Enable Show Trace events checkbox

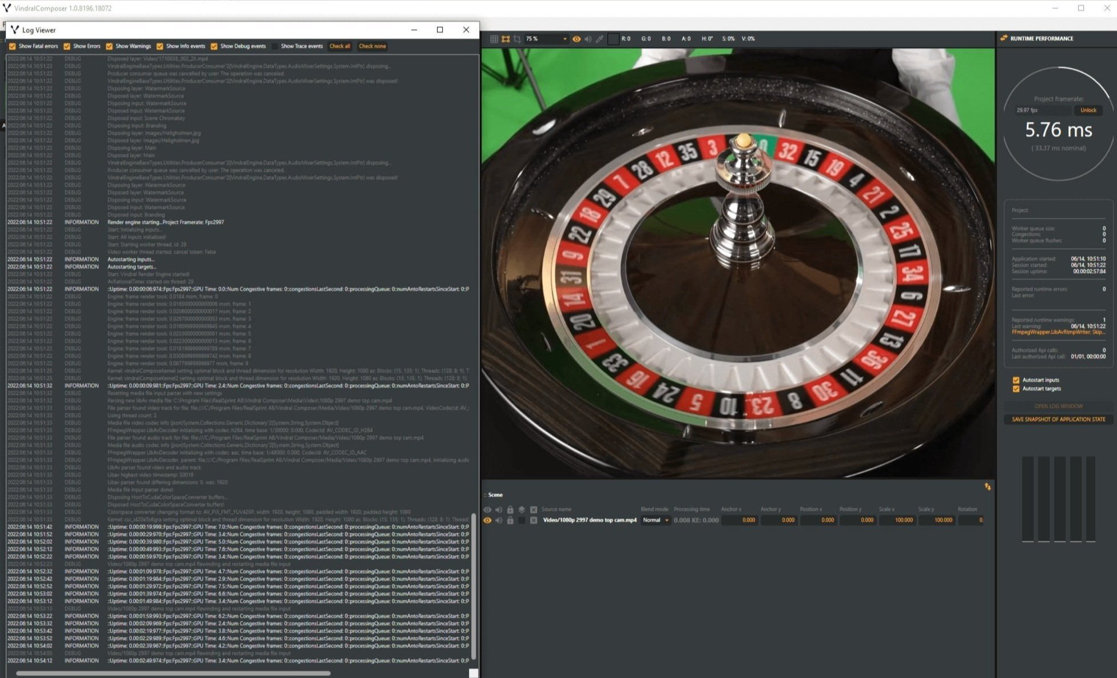click(275, 46)
